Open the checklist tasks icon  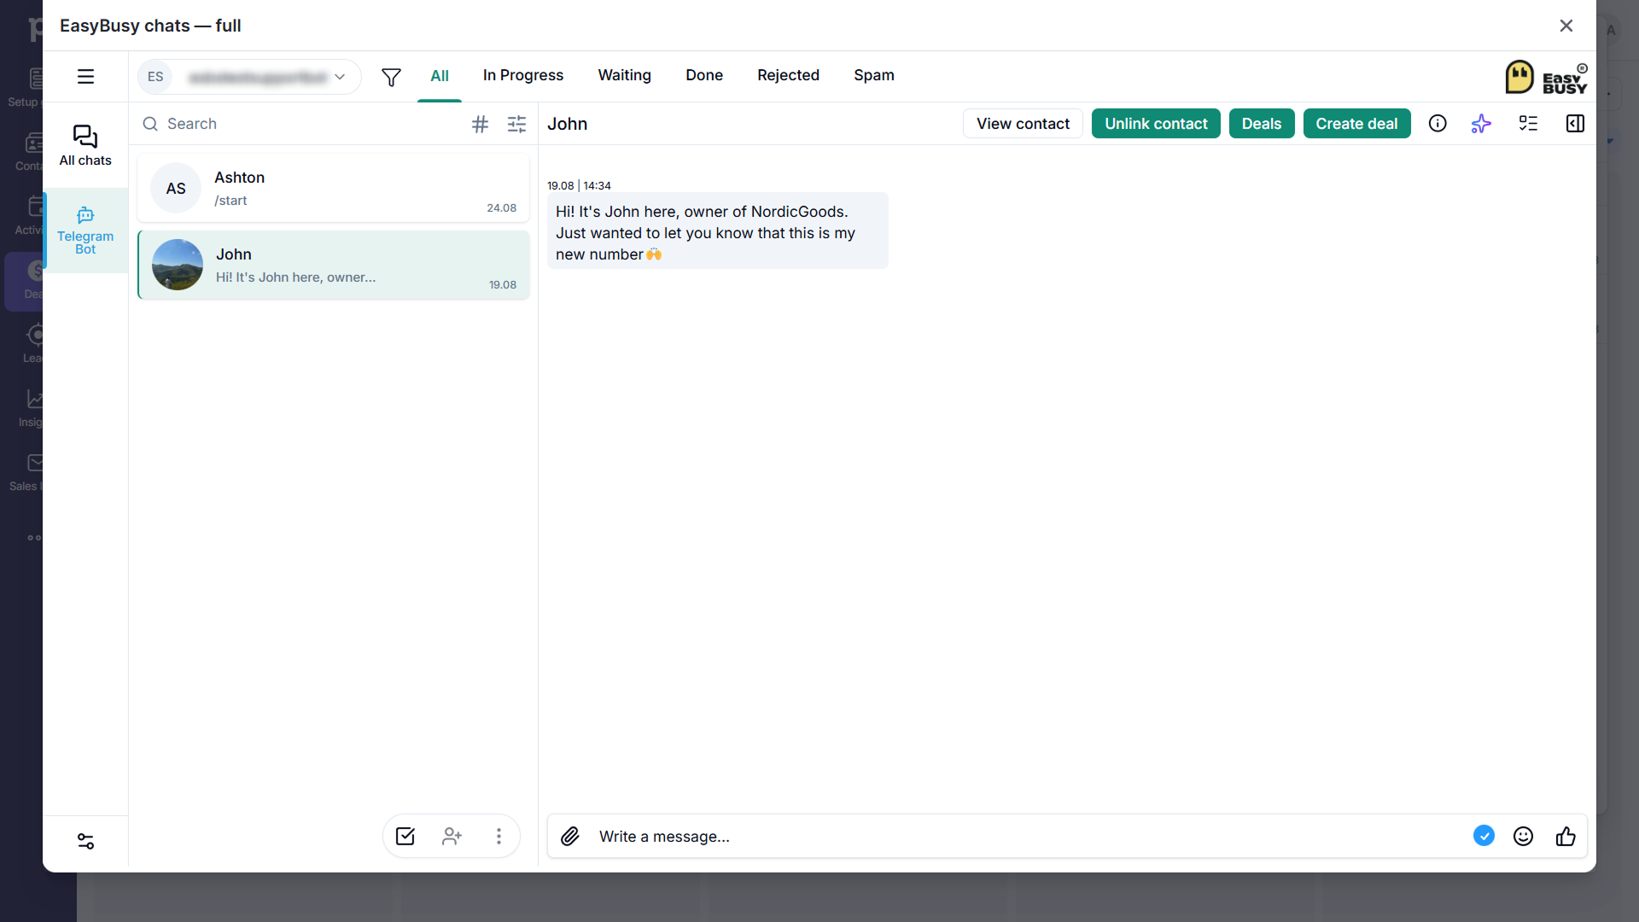point(1528,124)
